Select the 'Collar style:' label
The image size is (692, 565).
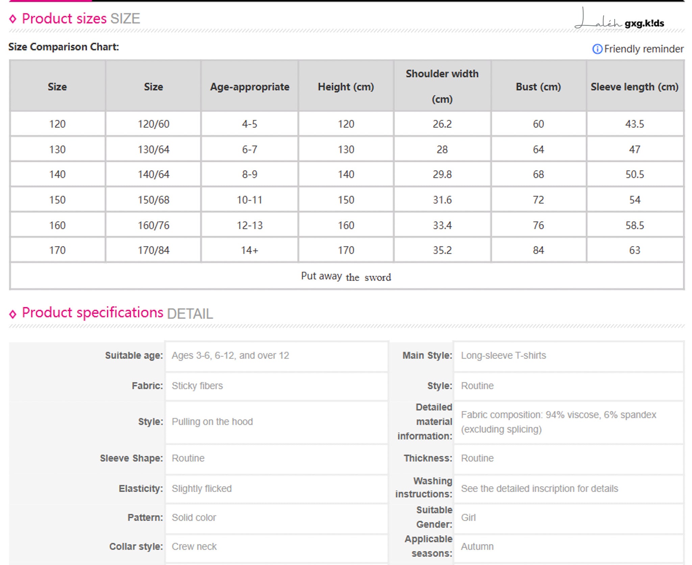tap(136, 547)
